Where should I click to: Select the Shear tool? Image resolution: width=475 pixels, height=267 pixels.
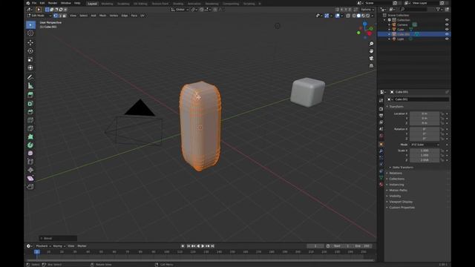pyautogui.click(x=30, y=179)
